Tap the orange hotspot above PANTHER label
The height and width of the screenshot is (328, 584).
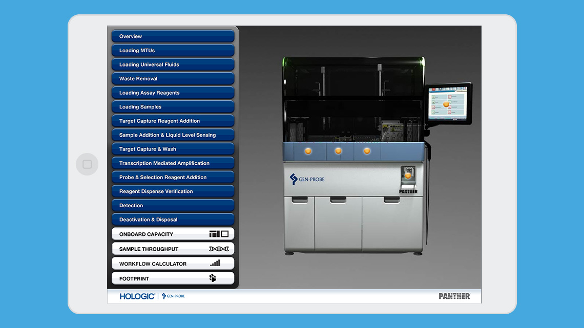click(408, 176)
